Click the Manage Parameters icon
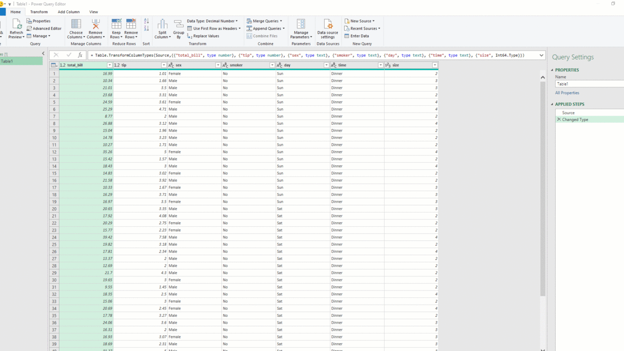 (x=301, y=24)
